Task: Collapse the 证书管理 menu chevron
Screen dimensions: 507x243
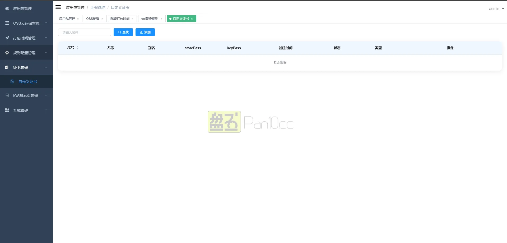Action: (46, 67)
